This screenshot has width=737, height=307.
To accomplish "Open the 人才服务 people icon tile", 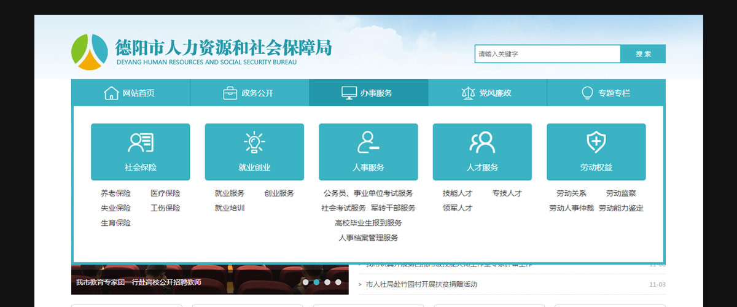I will point(482,152).
